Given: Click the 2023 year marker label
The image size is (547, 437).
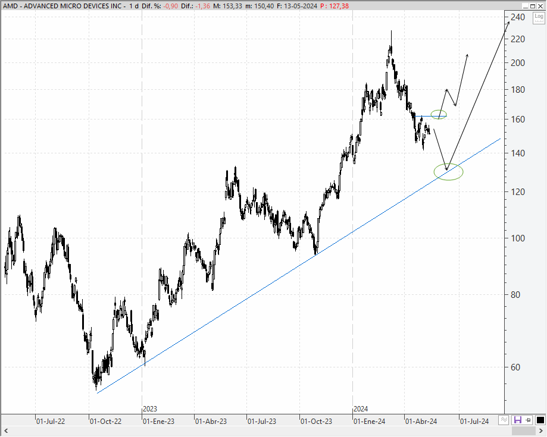Looking at the screenshot, I should [x=150, y=409].
